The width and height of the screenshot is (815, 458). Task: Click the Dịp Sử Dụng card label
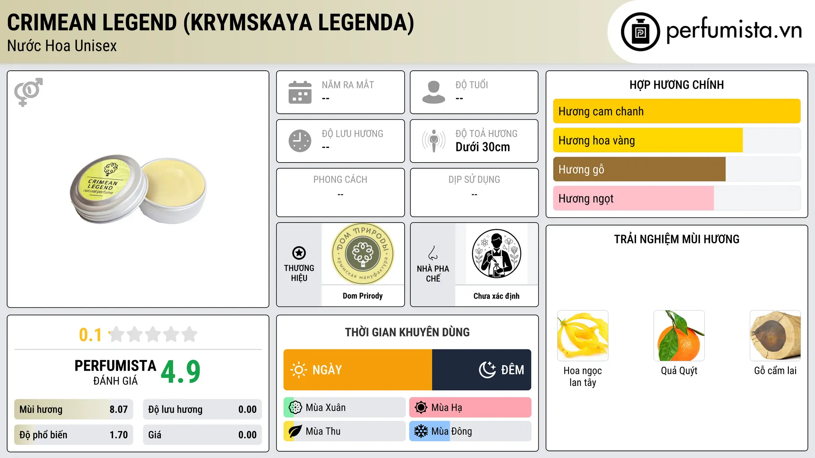[474, 180]
